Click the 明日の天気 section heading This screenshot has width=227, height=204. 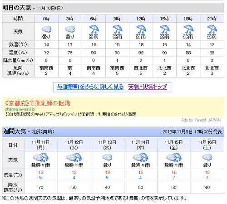17,8
